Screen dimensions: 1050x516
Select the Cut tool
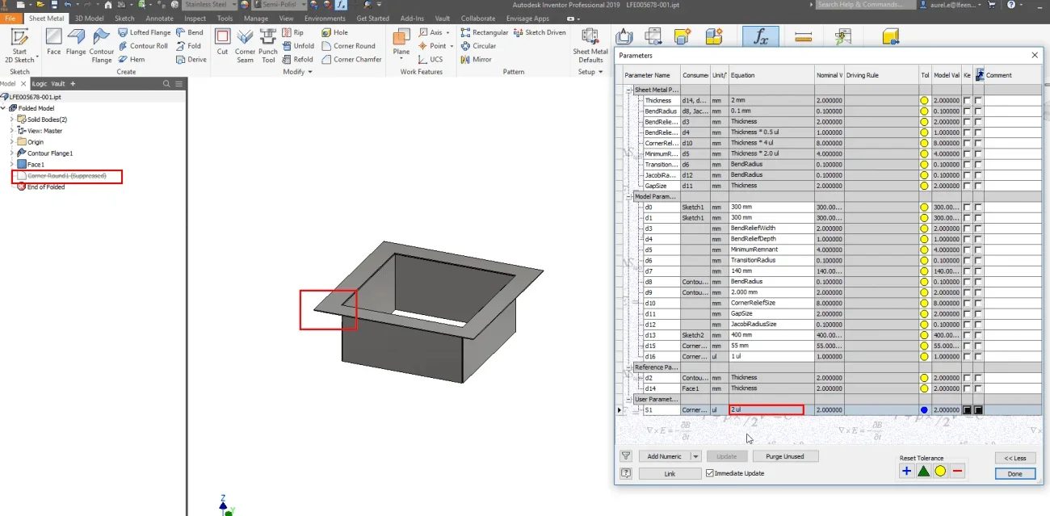click(x=222, y=44)
